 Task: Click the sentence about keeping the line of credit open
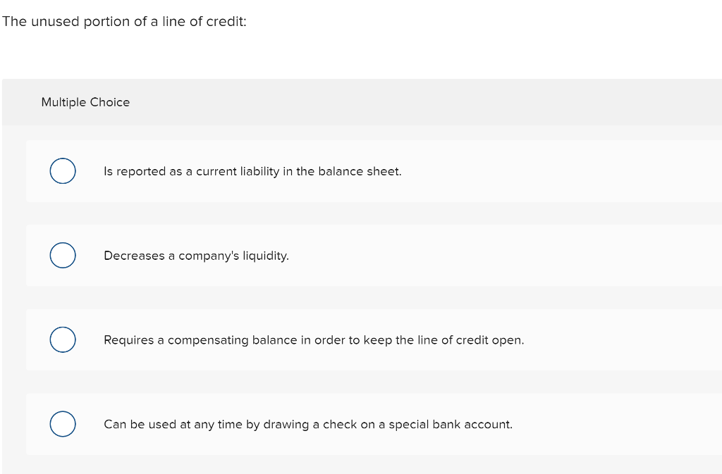click(x=314, y=340)
